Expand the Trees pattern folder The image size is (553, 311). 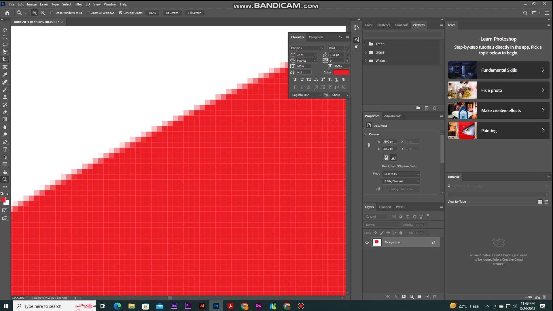coord(366,44)
